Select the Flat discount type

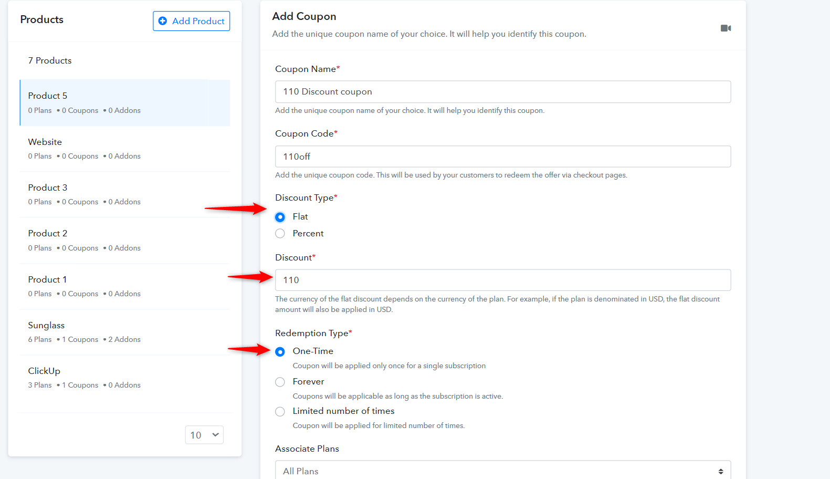(280, 217)
